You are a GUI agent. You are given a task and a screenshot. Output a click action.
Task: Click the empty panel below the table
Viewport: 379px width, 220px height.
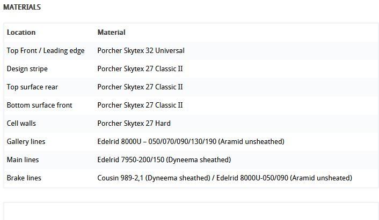coord(191,211)
